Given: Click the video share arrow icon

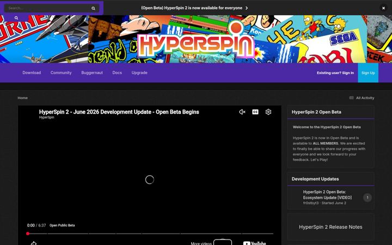Looking at the screenshot, I should tap(34, 243).
